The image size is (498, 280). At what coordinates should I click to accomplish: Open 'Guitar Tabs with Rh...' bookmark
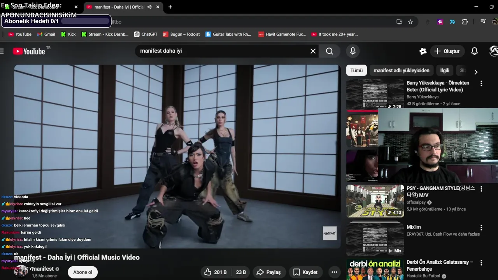pyautogui.click(x=228, y=34)
